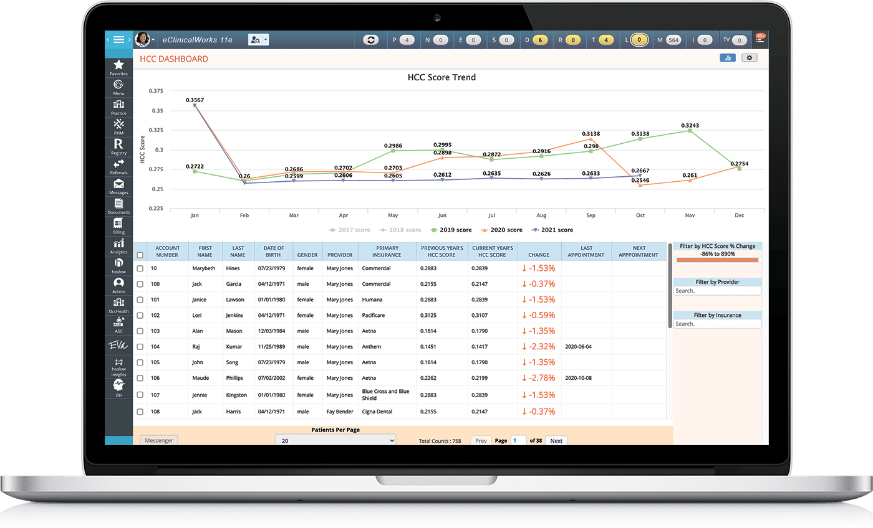This screenshot has width=873, height=528.
Task: Toggle the 2019 score legend series
Action: (450, 230)
